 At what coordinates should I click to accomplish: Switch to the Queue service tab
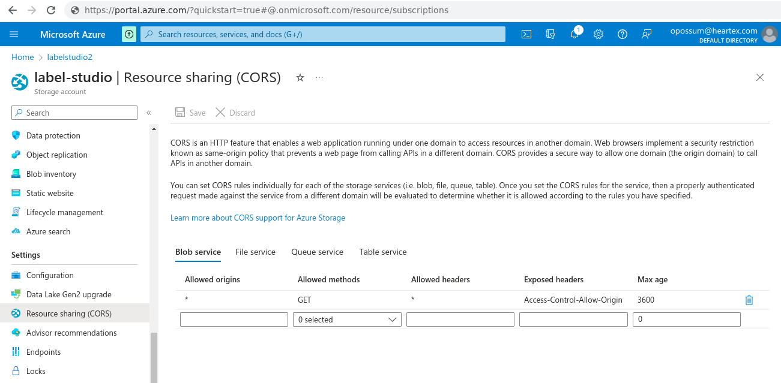pyautogui.click(x=317, y=252)
